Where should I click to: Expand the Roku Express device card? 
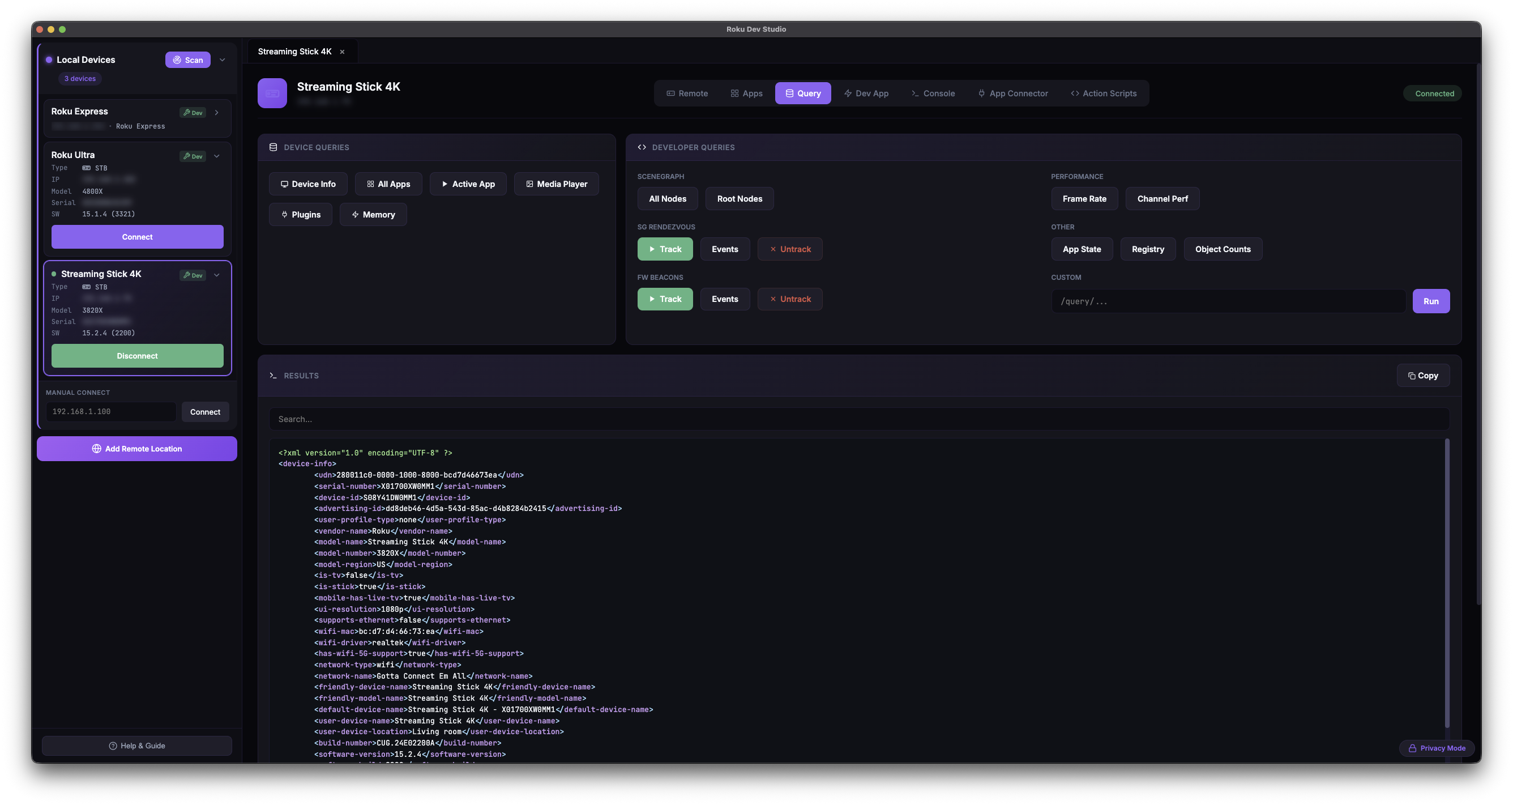217,112
